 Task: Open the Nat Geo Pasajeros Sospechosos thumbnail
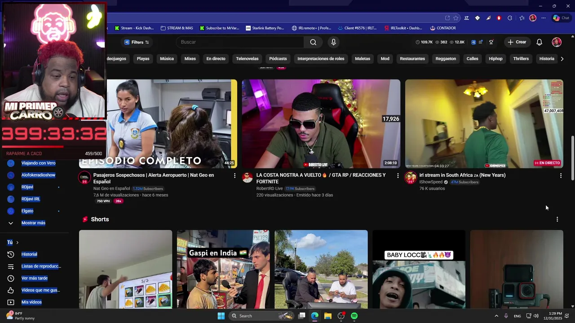[x=158, y=124]
